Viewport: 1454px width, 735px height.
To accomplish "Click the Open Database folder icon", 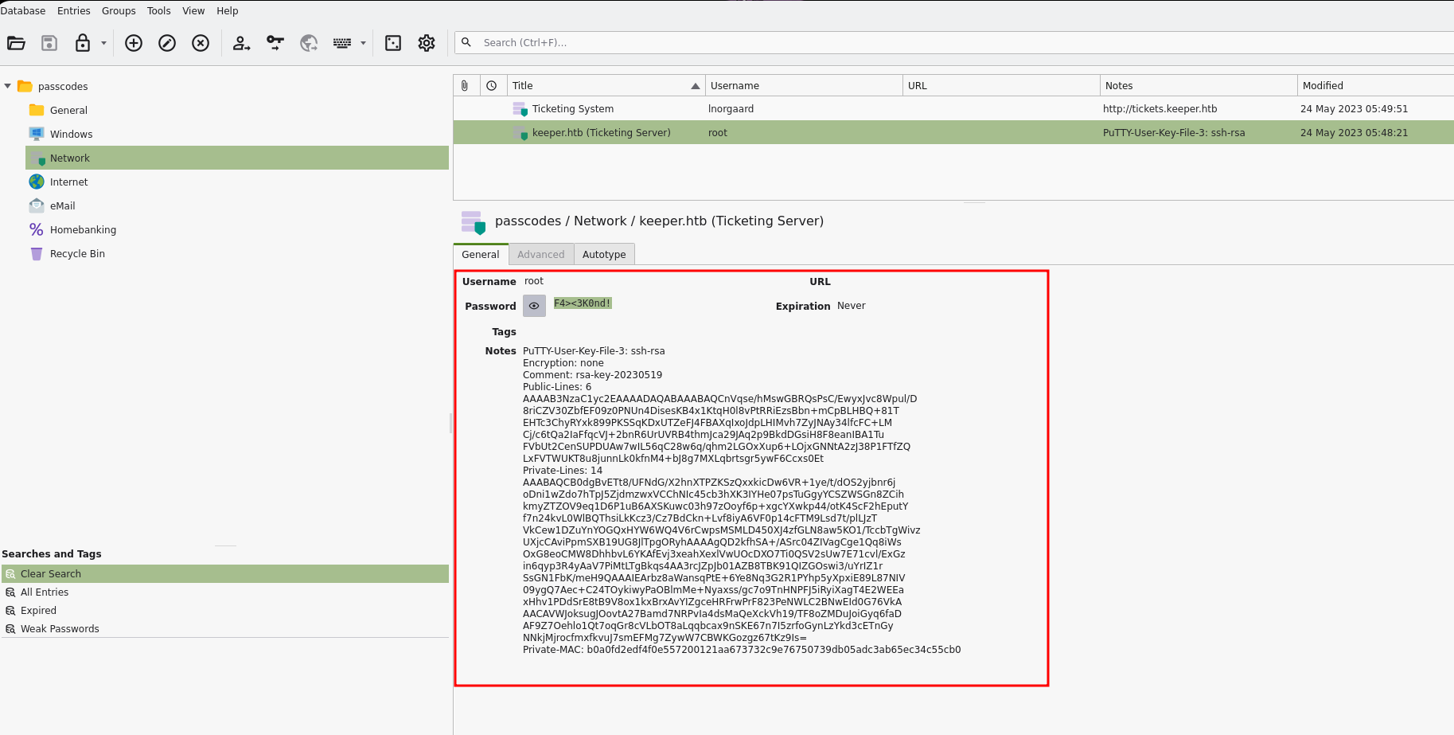I will pos(16,43).
